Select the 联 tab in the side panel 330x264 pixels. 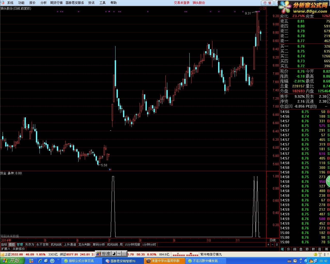tap(313, 249)
